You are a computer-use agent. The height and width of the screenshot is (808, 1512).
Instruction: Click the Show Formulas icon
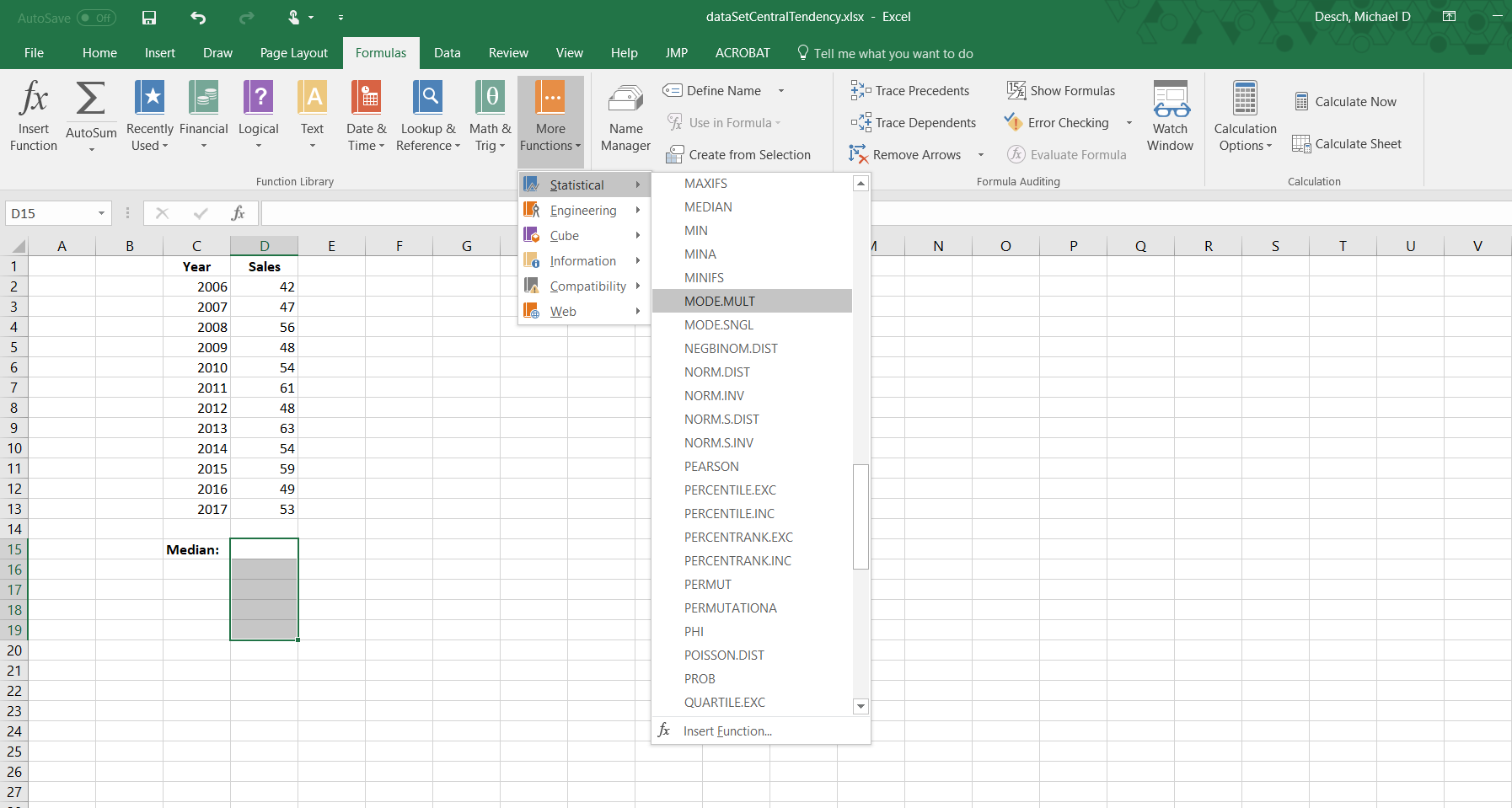point(1016,91)
